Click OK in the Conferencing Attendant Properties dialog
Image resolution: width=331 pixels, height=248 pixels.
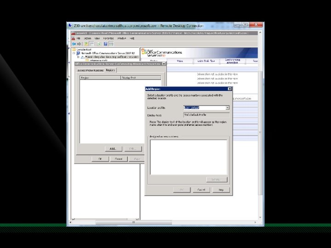point(100,159)
